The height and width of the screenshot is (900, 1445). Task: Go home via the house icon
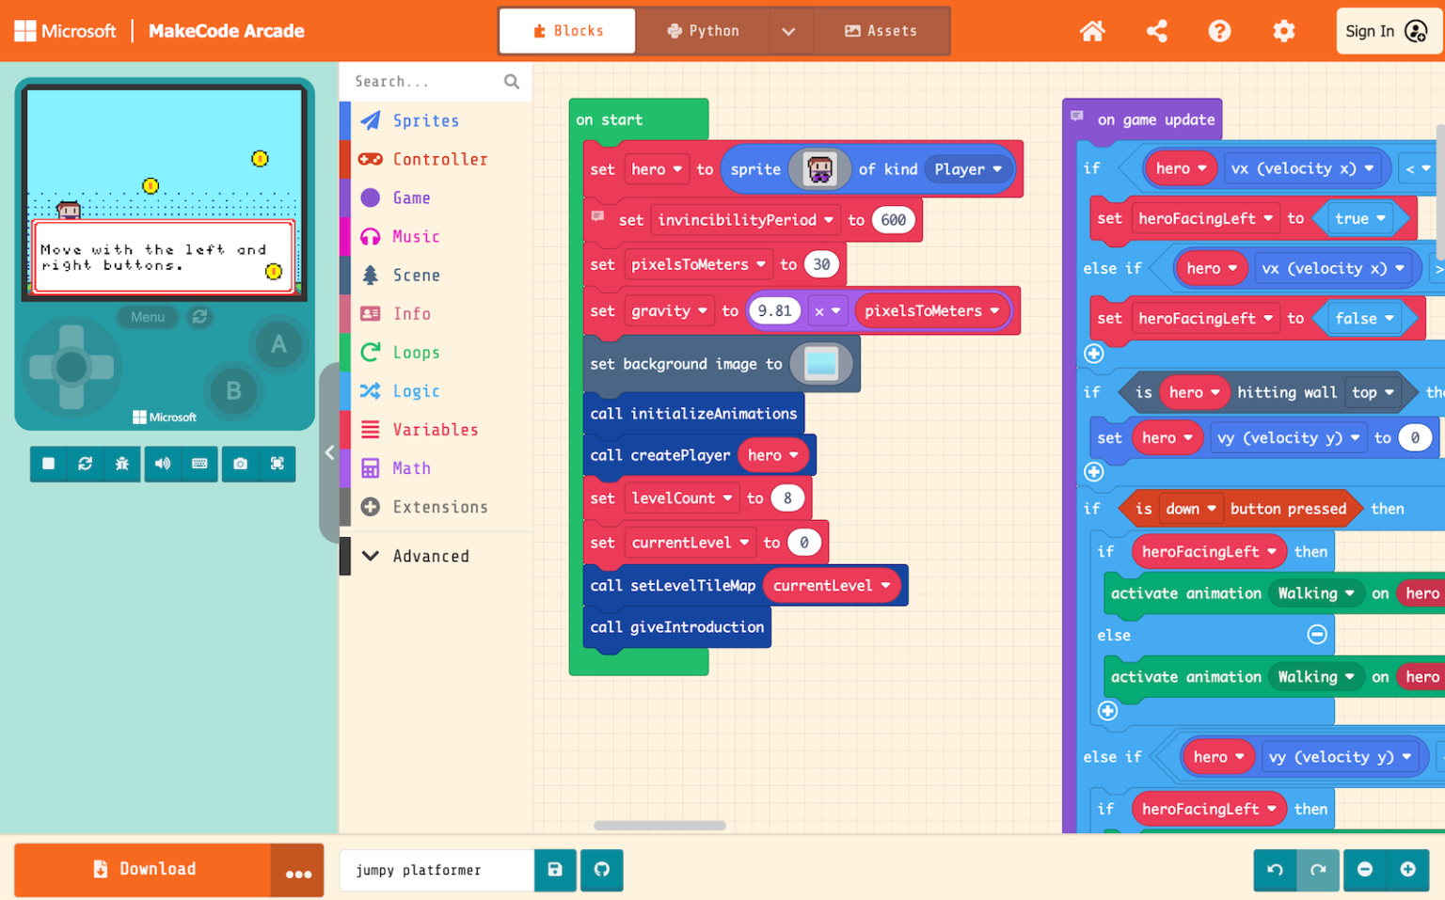tap(1091, 30)
